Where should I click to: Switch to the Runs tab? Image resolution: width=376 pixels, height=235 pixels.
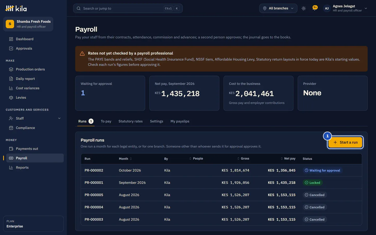86,121
